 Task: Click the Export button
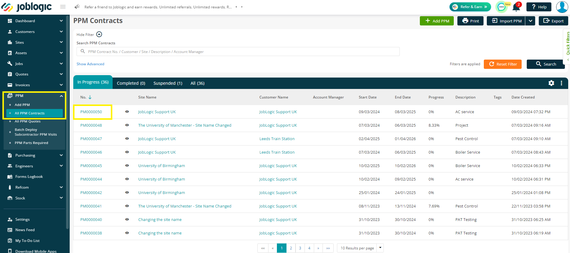tap(553, 21)
